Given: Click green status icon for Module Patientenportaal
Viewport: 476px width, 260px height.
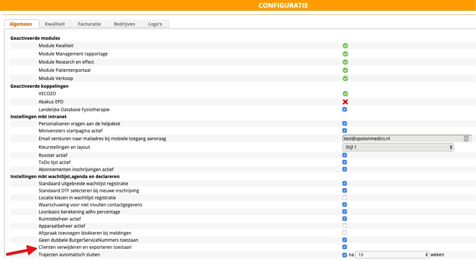Looking at the screenshot, I should click(x=345, y=70).
